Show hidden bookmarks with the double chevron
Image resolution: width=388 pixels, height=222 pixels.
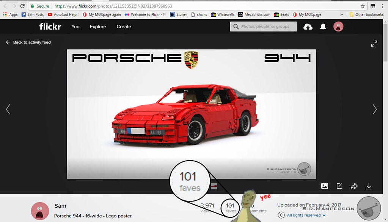(x=341, y=15)
